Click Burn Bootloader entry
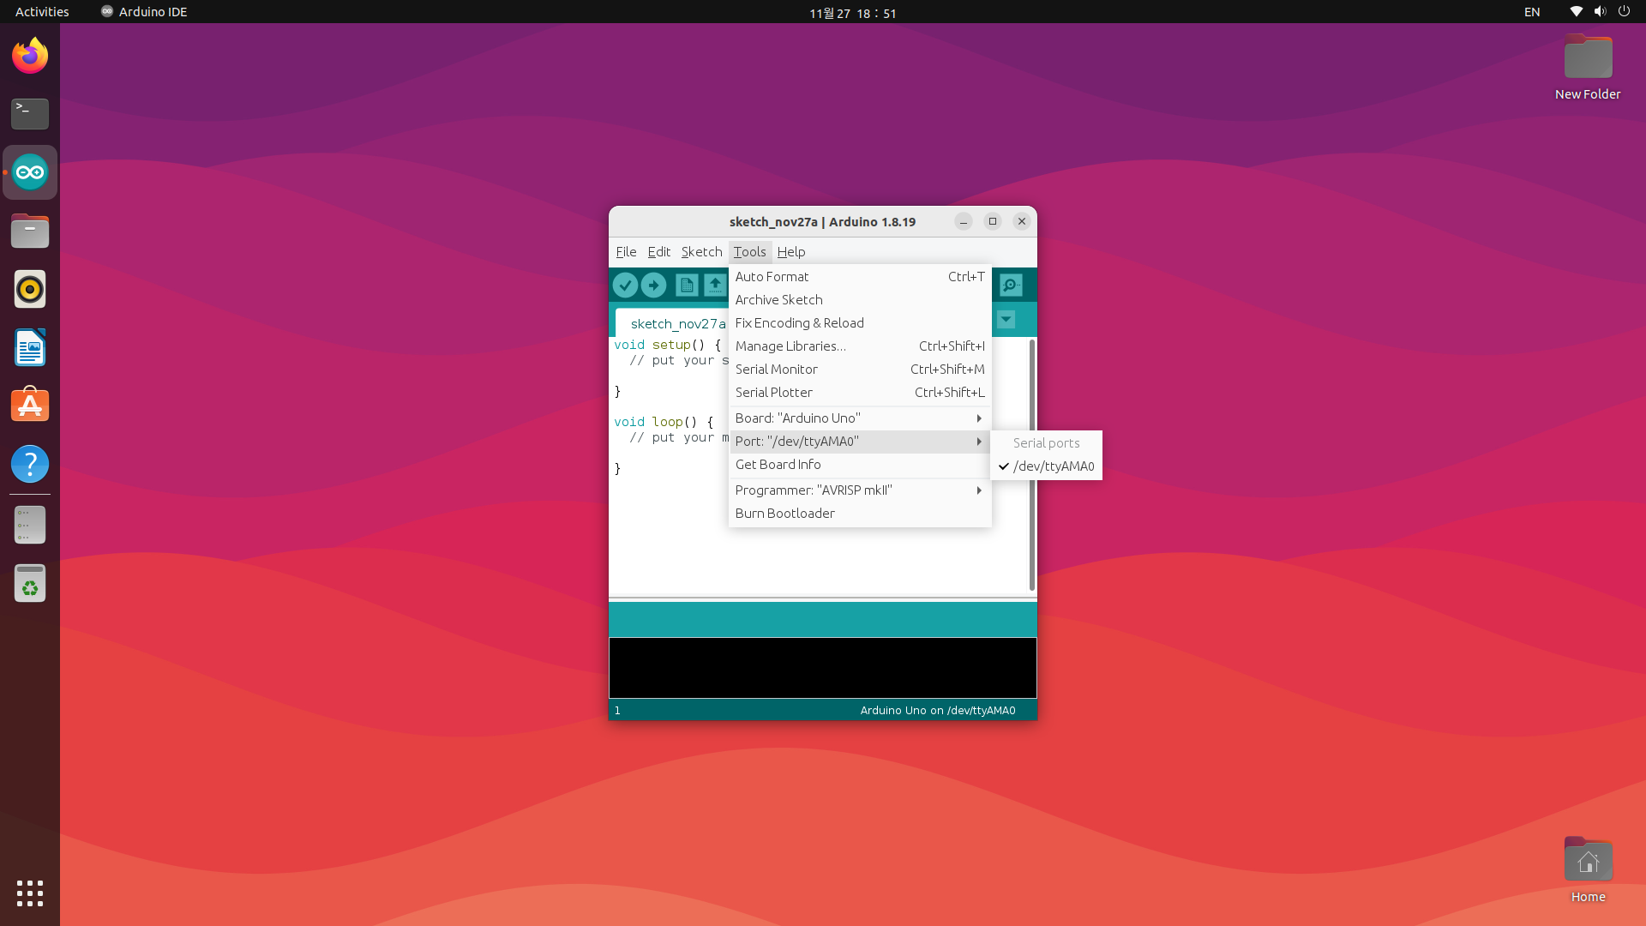This screenshot has width=1646, height=926. point(784,514)
